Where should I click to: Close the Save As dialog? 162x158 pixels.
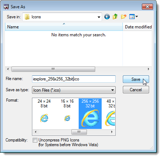tap(147, 7)
